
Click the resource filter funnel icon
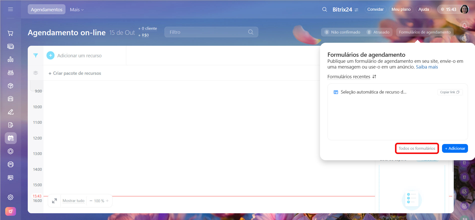click(x=36, y=55)
